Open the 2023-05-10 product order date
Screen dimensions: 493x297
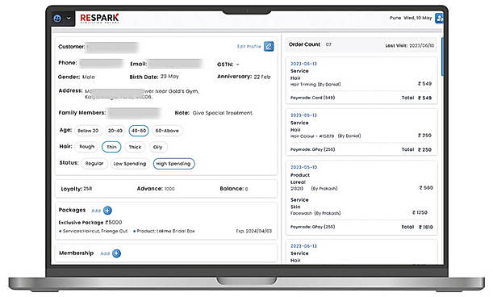pos(303,167)
